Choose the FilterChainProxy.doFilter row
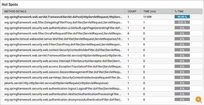Viewport: 204px width, 105px height. [102, 44]
